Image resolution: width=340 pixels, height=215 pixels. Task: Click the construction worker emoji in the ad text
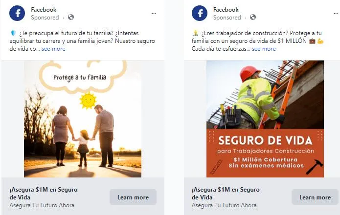[196, 33]
